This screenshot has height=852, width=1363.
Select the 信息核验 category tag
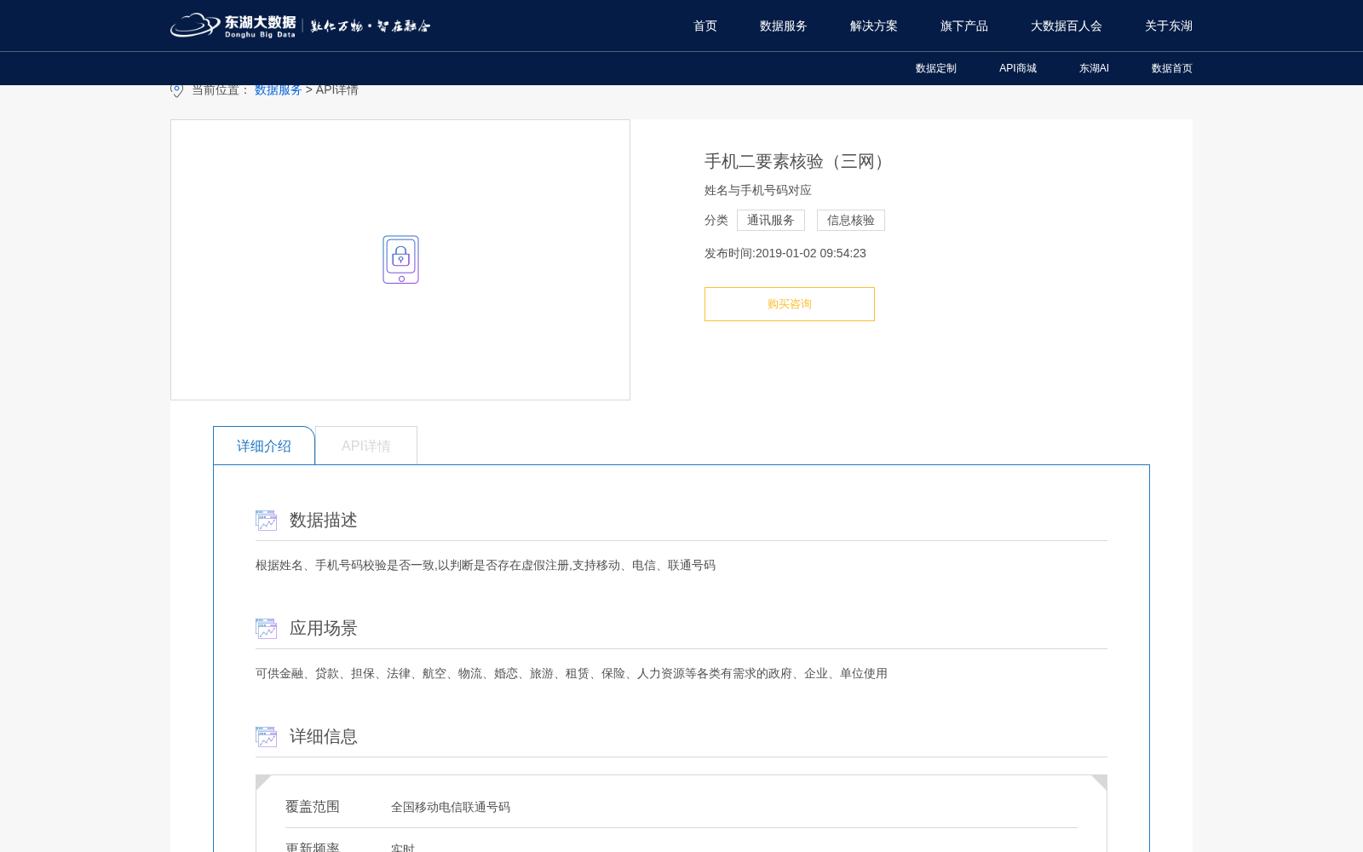[x=851, y=220]
